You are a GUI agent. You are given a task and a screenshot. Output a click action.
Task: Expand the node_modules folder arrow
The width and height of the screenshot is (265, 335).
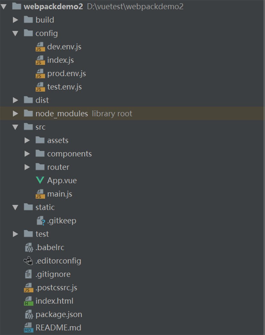coord(15,113)
